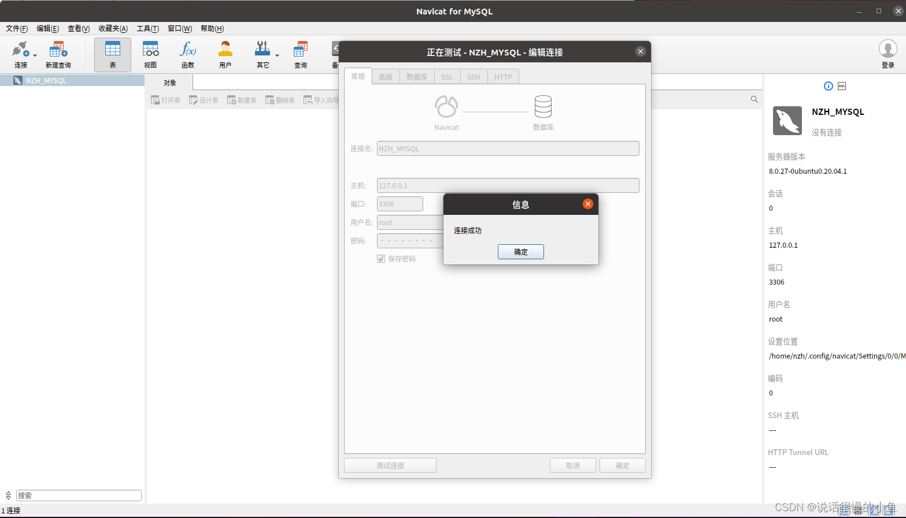Switch to the 数据库 tab
The image size is (906, 518).
coord(417,77)
